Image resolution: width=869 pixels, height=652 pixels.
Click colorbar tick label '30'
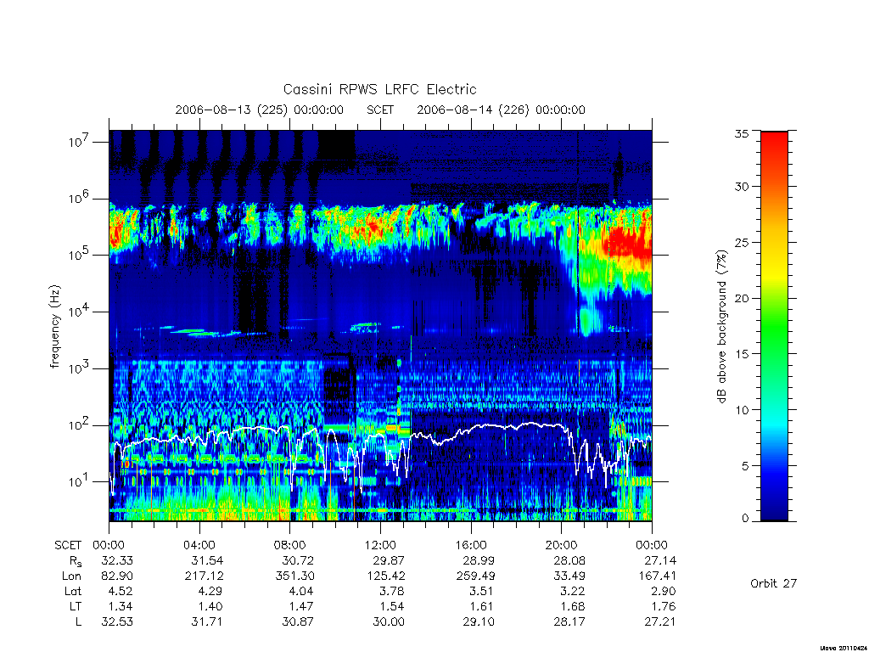click(741, 187)
